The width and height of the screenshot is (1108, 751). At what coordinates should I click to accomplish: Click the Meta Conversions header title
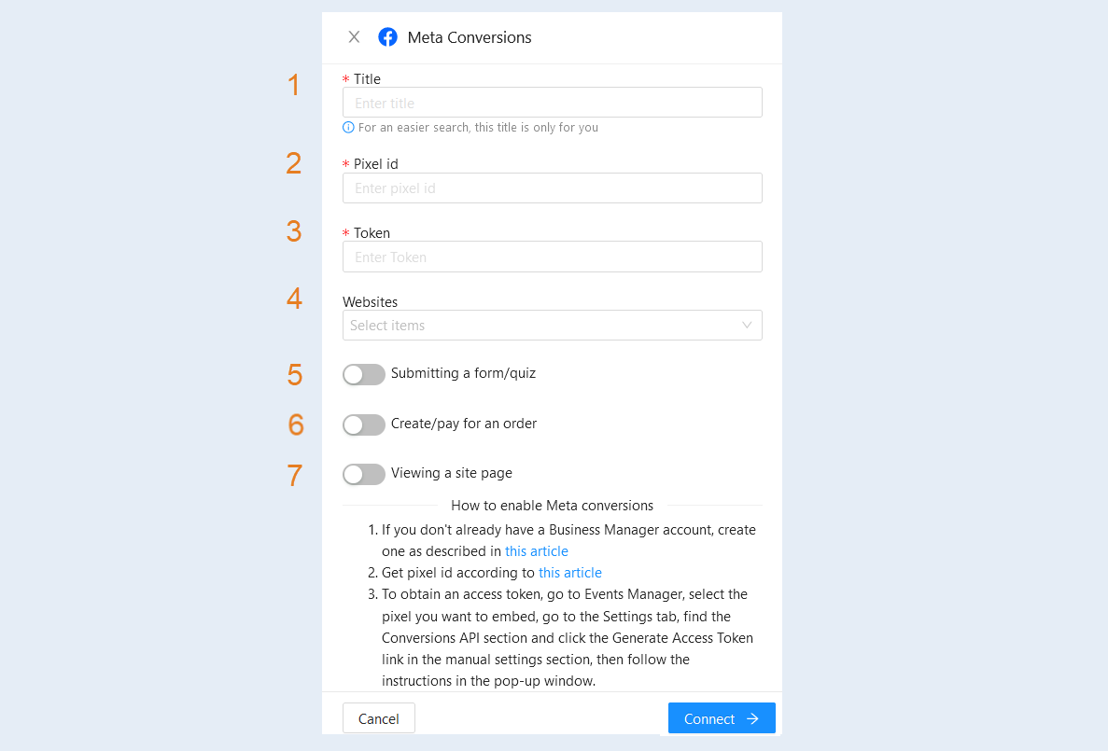(470, 37)
